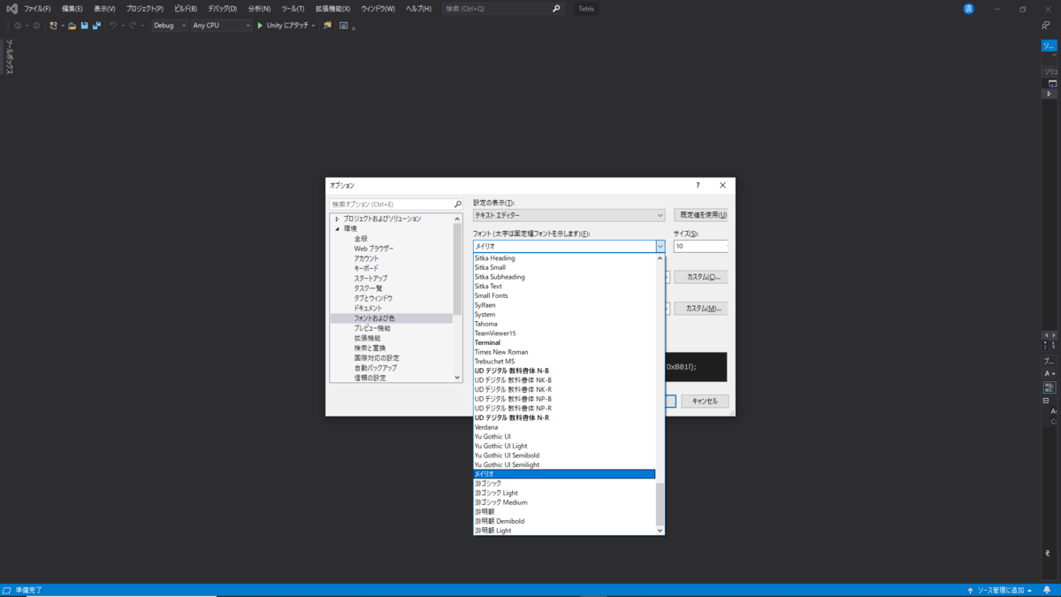Screen dimensions: 1061x597
Task: Collapse the font combo box arrow
Action: pyautogui.click(x=660, y=247)
